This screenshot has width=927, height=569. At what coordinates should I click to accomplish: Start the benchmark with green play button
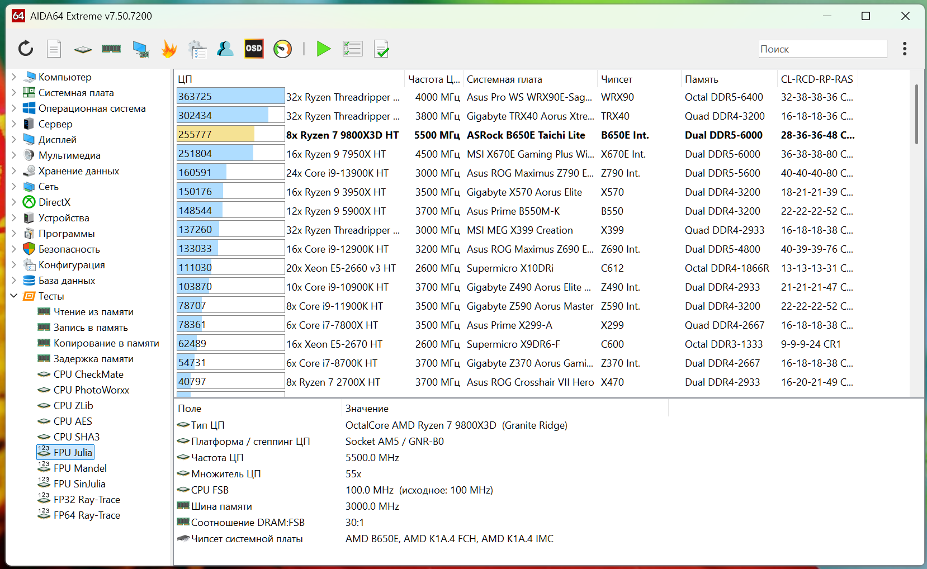tap(323, 49)
